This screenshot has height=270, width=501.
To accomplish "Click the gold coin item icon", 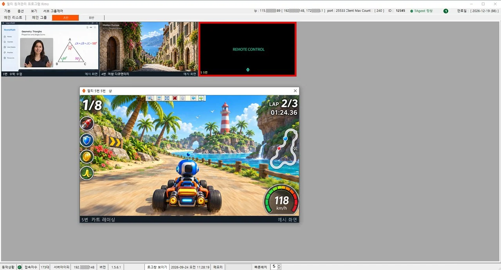I will 87,157.
